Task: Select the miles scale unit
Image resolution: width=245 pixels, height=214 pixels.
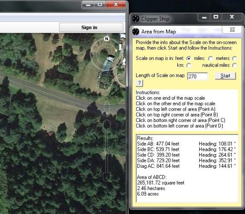Action: click(211, 58)
